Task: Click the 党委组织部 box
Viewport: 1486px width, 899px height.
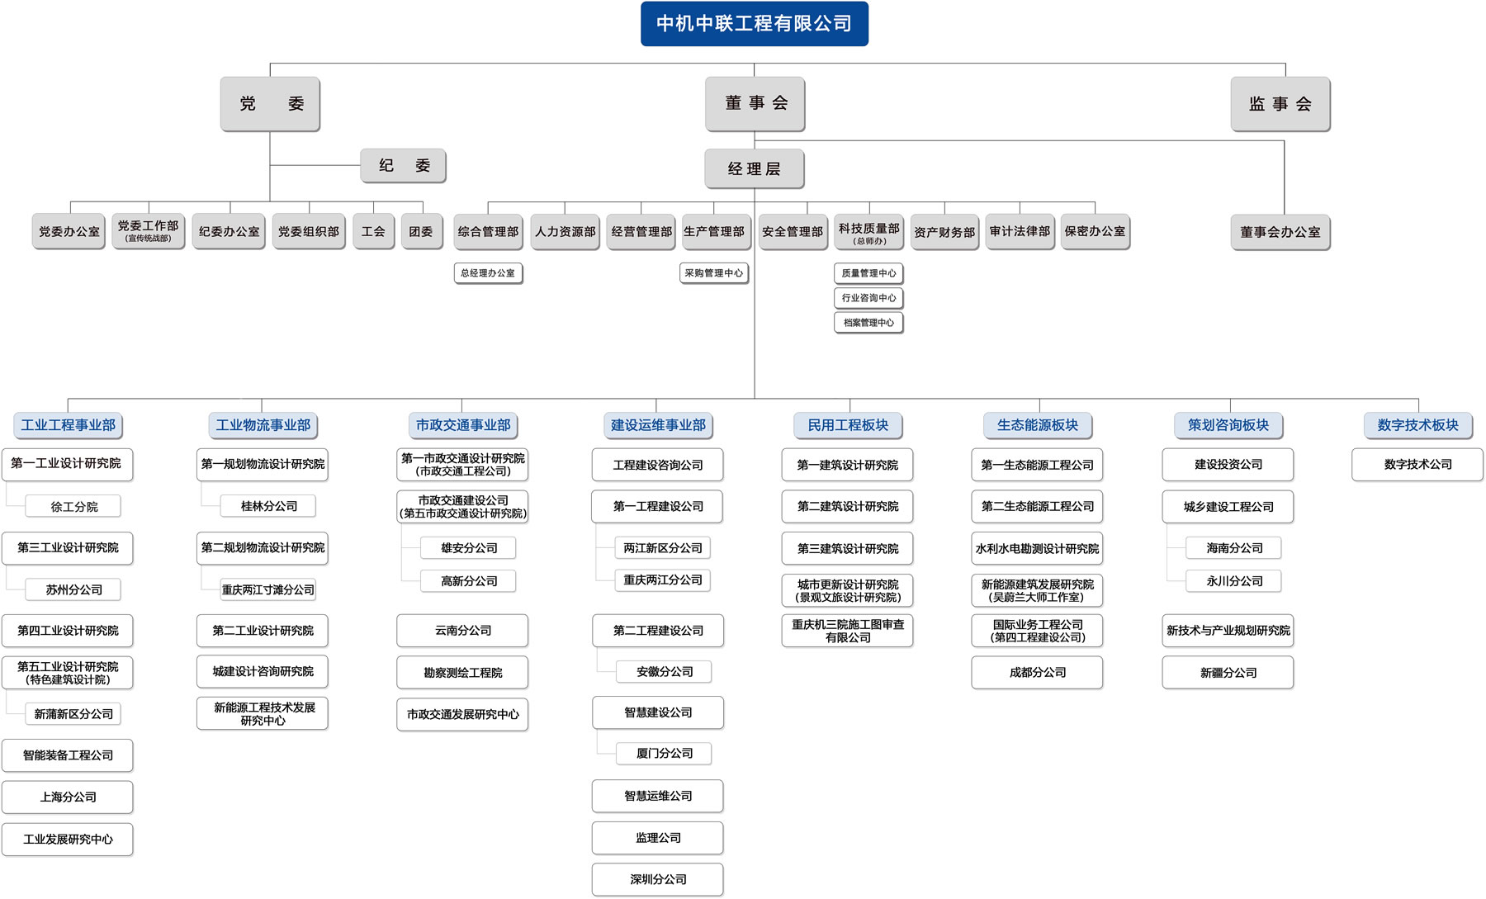Action: 309,232
